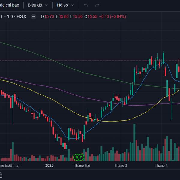The height and width of the screenshot is (180, 180).
Task: Click the high price H15.80 value
Action: point(62,16)
